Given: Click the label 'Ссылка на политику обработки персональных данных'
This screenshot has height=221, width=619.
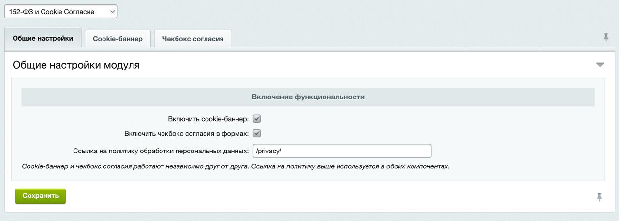Looking at the screenshot, I should pyautogui.click(x=161, y=151).
